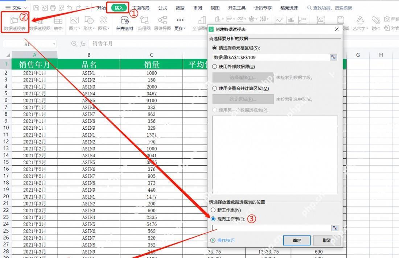Switch to the 数据 tab

(x=180, y=8)
